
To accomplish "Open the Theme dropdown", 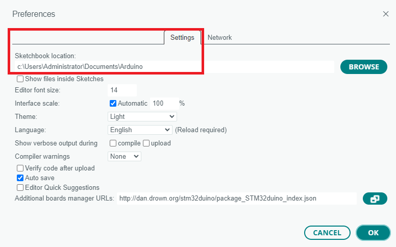I will point(142,116).
